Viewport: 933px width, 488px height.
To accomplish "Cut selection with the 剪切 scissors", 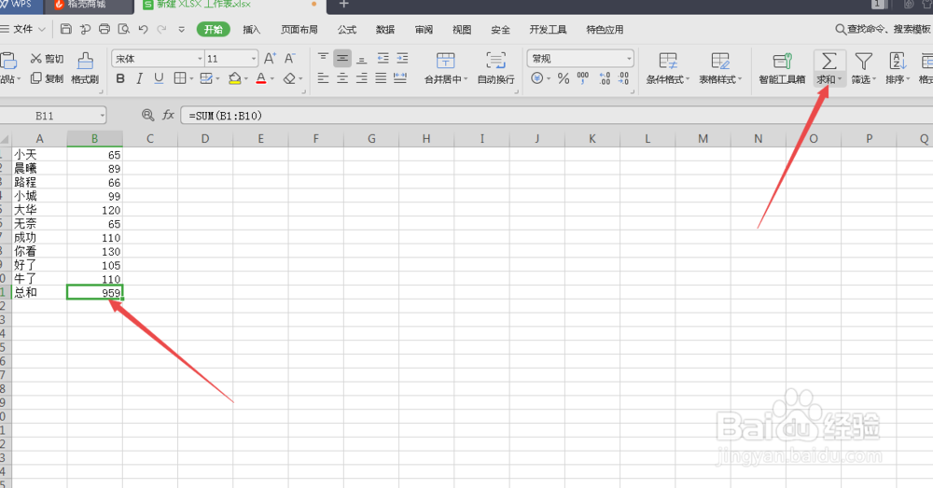I will coord(47,59).
